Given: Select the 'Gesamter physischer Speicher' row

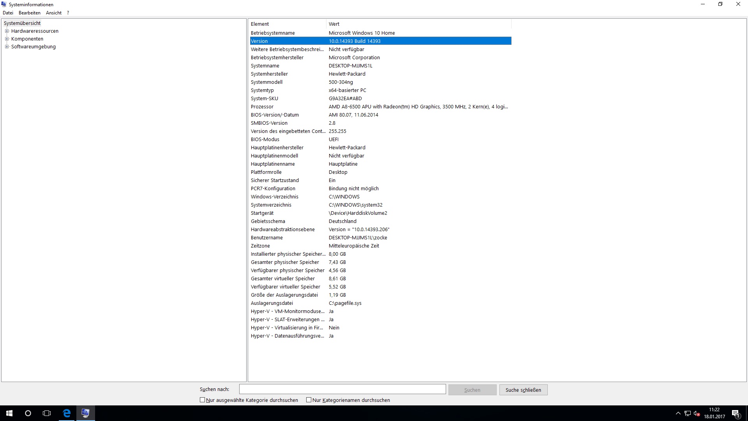Looking at the screenshot, I should (381, 262).
